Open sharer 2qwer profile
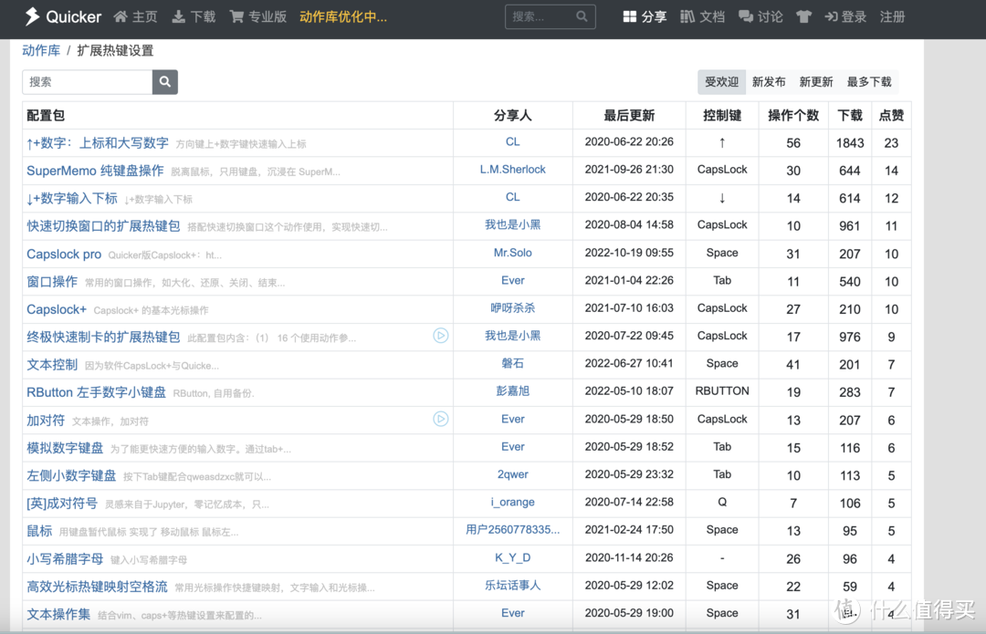 click(x=512, y=474)
